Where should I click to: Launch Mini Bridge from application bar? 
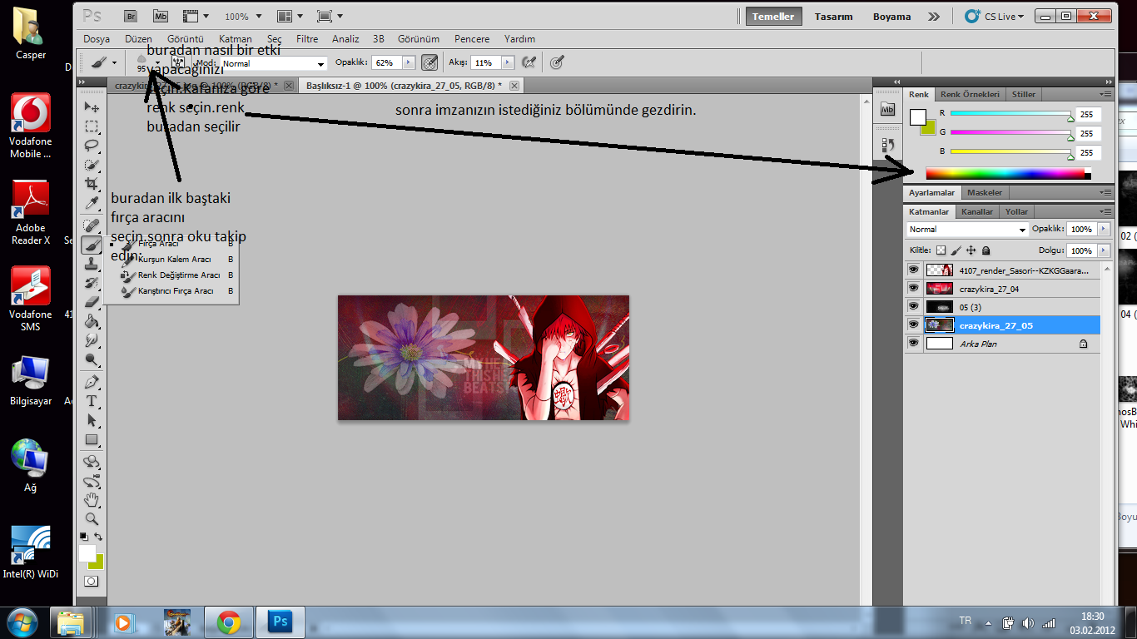click(161, 16)
